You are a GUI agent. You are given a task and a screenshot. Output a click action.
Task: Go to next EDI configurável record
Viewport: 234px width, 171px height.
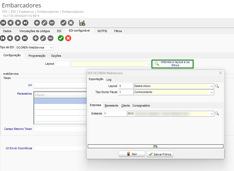[17, 38]
